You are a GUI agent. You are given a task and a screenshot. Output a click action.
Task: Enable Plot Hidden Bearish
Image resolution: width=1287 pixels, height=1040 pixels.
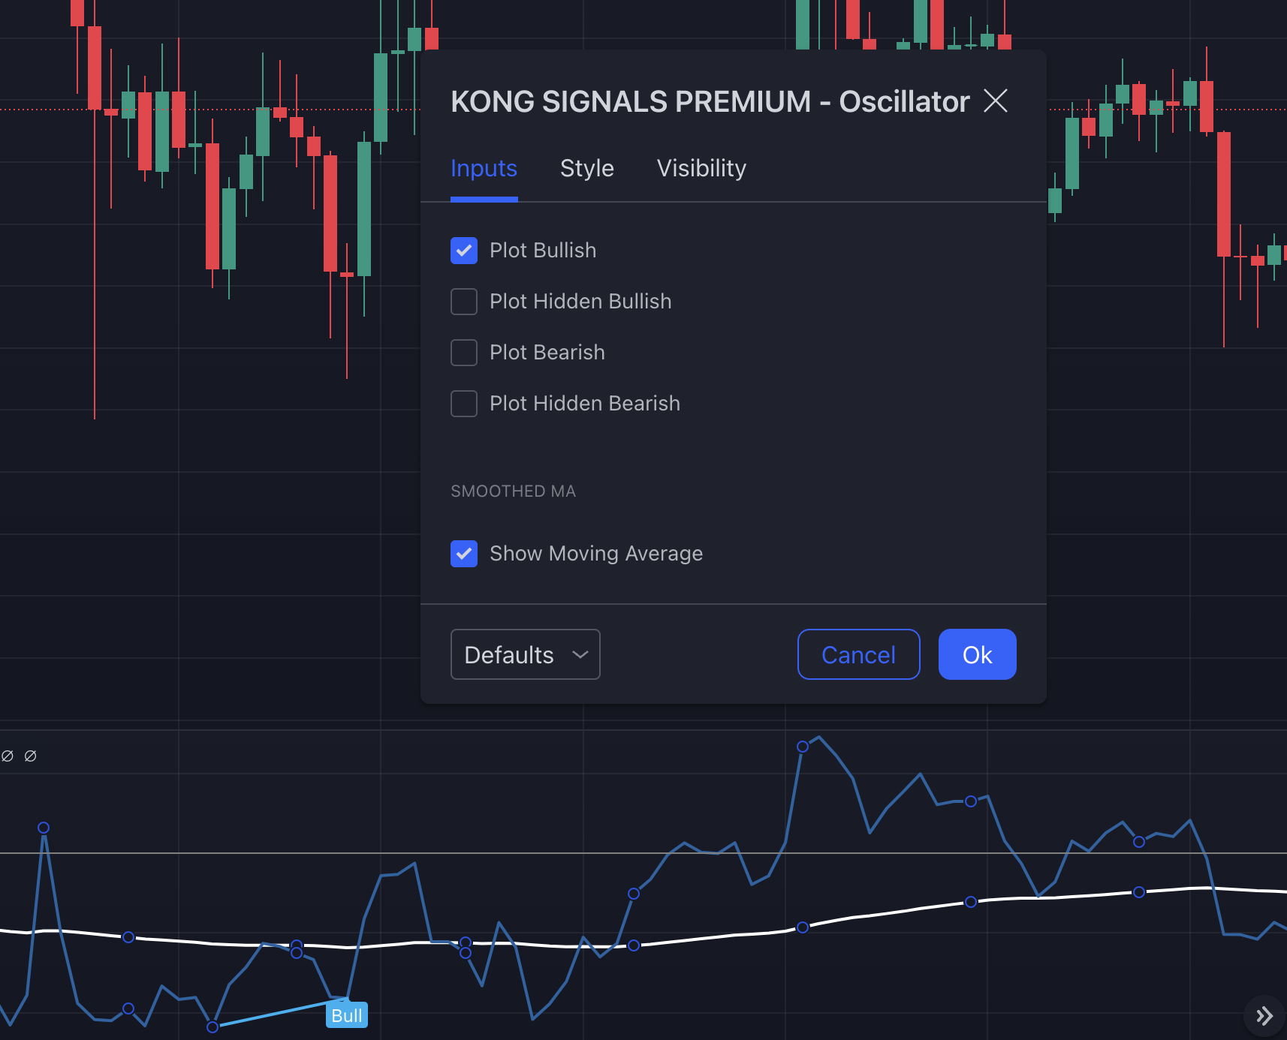coord(464,404)
